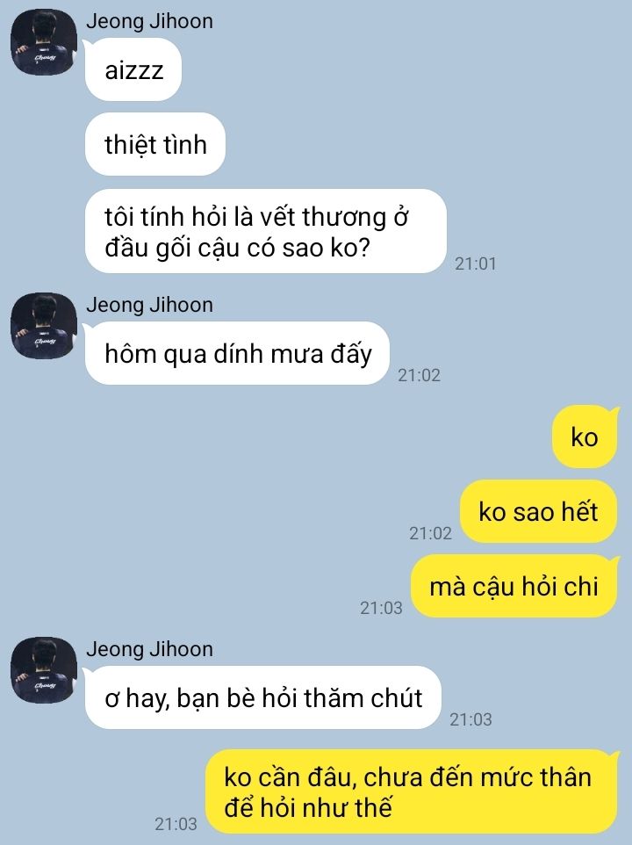Tap 21:03 timestamp beside 'mà cậu hỏi chi'

[381, 608]
